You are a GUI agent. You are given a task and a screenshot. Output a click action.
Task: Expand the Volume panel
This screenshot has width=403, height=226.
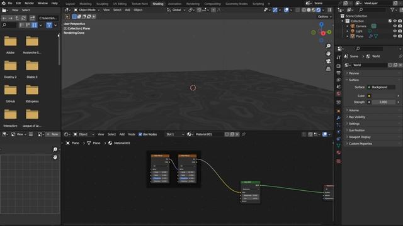[373, 110]
